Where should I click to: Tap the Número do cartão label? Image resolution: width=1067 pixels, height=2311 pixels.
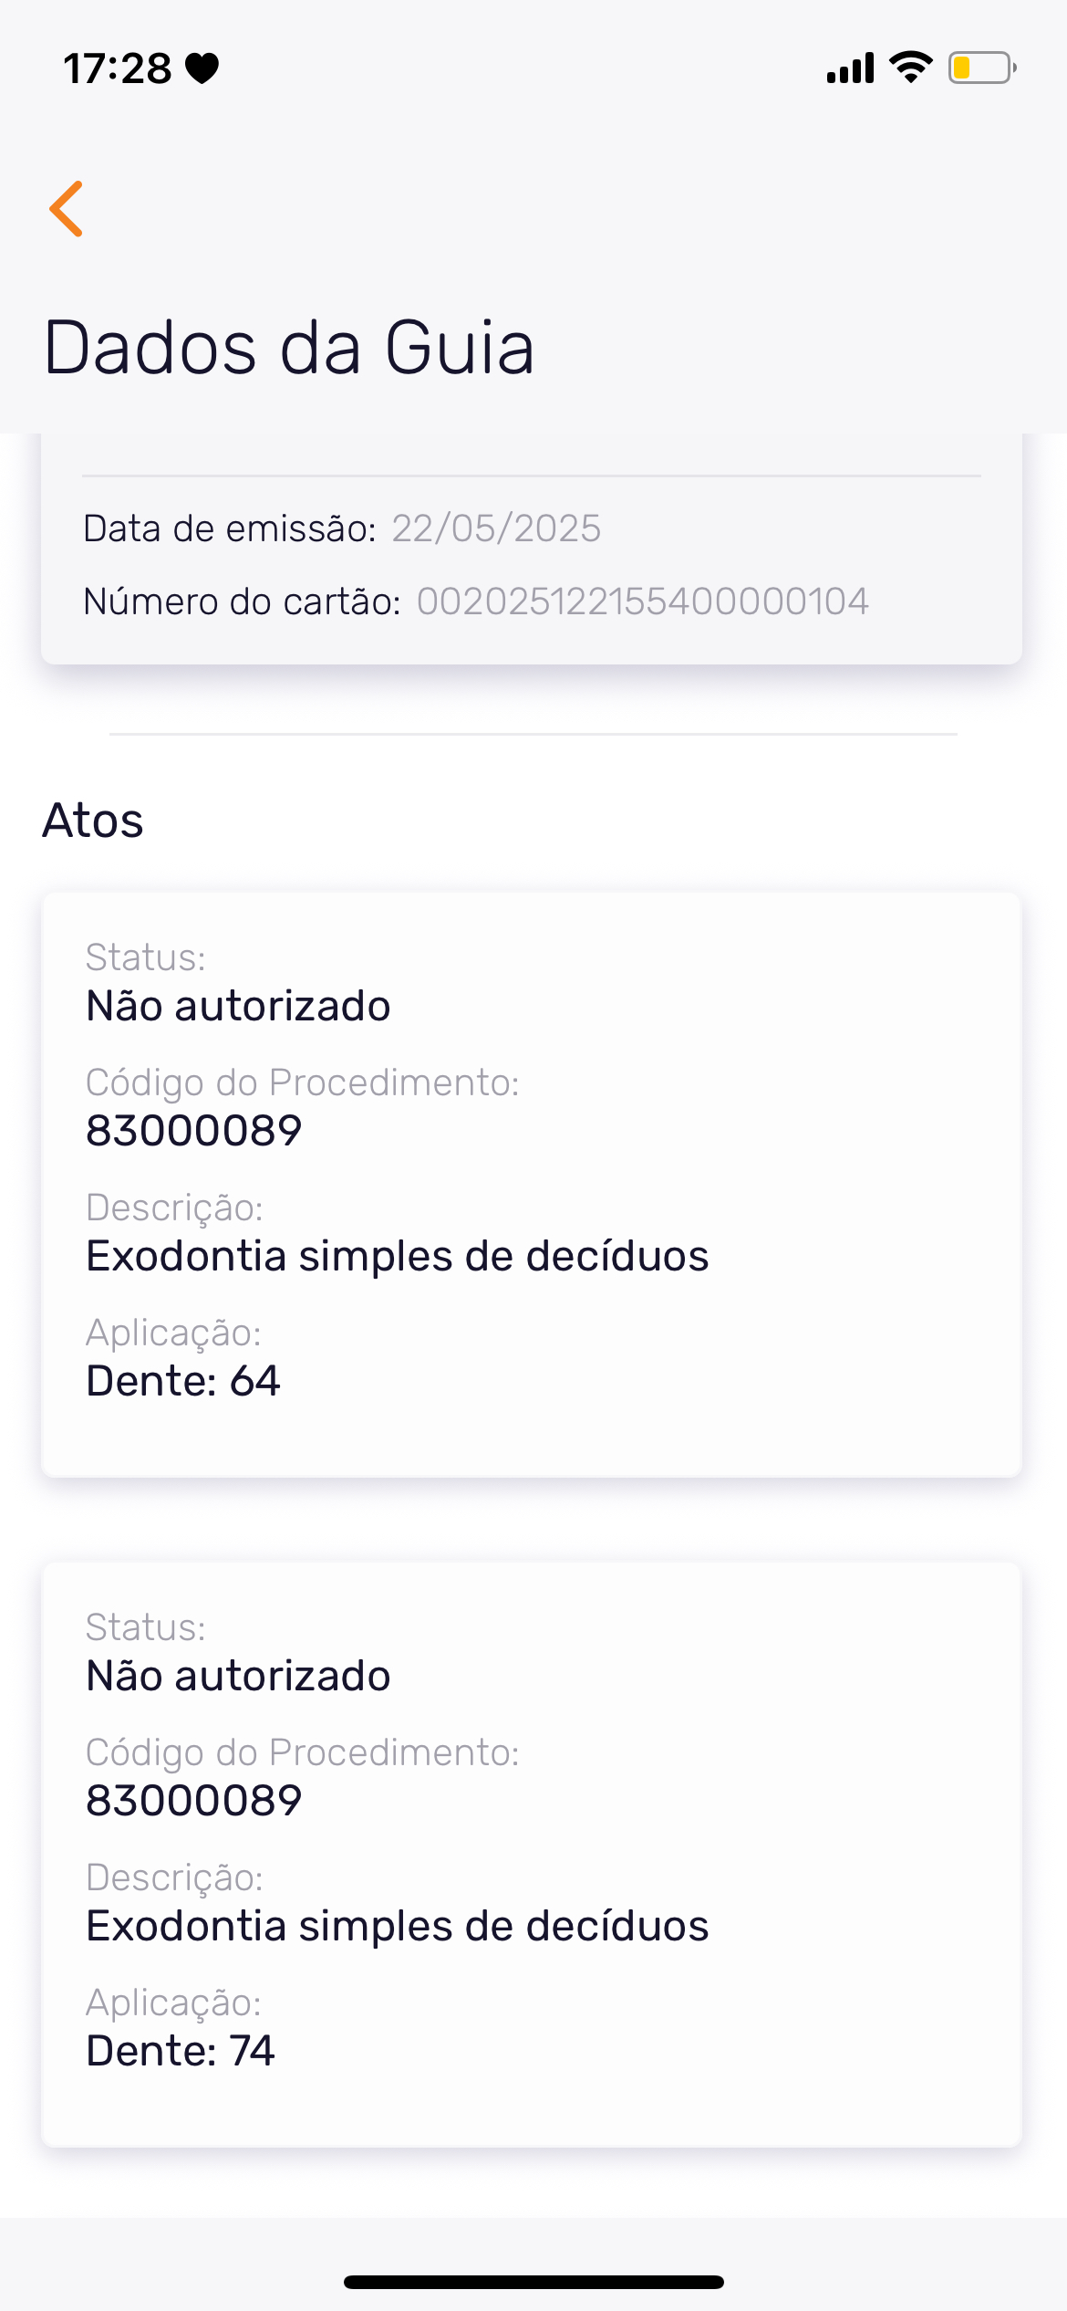click(242, 601)
